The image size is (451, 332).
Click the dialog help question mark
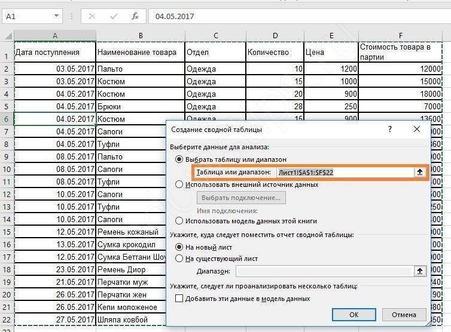(390, 129)
